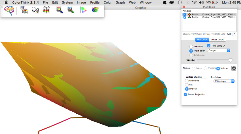Open the Profile Medic stethoscope icon
The image size is (241, 134).
click(35, 10)
